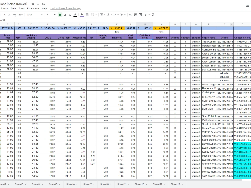Open the comment history icon

click(248, 6)
